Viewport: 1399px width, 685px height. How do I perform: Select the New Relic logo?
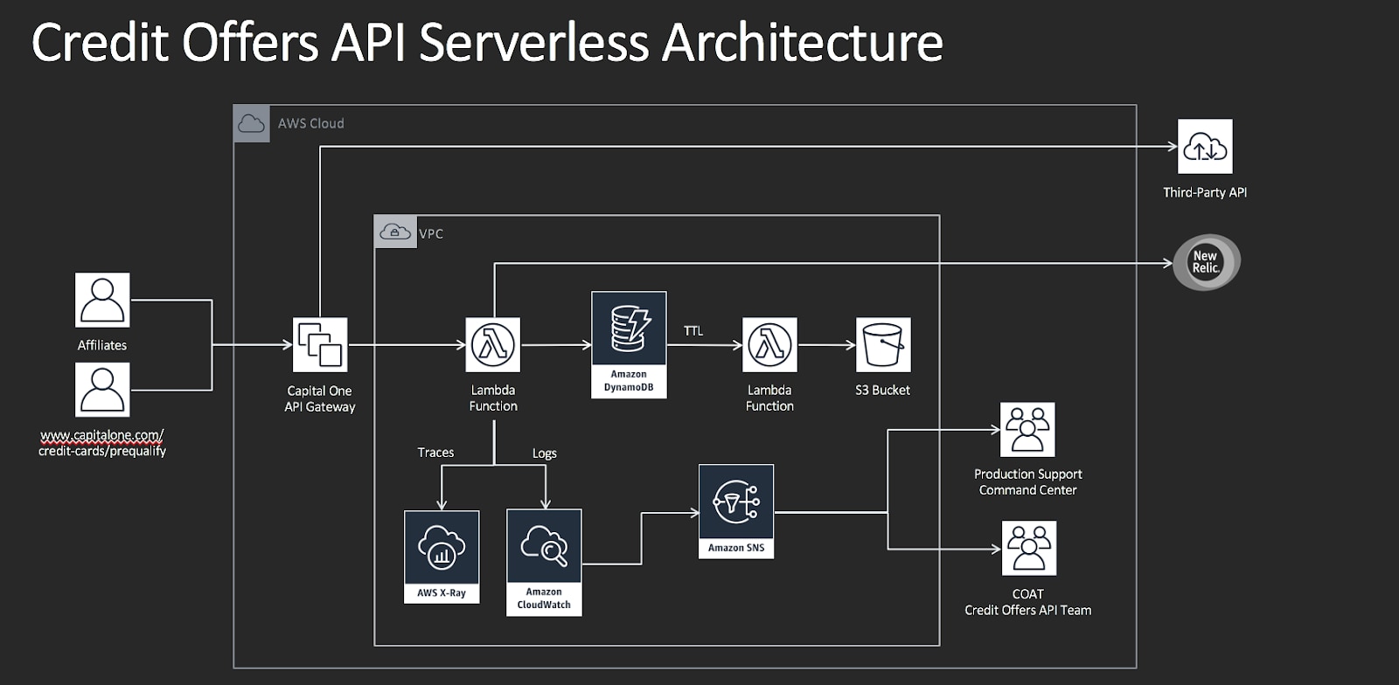pos(1206,262)
